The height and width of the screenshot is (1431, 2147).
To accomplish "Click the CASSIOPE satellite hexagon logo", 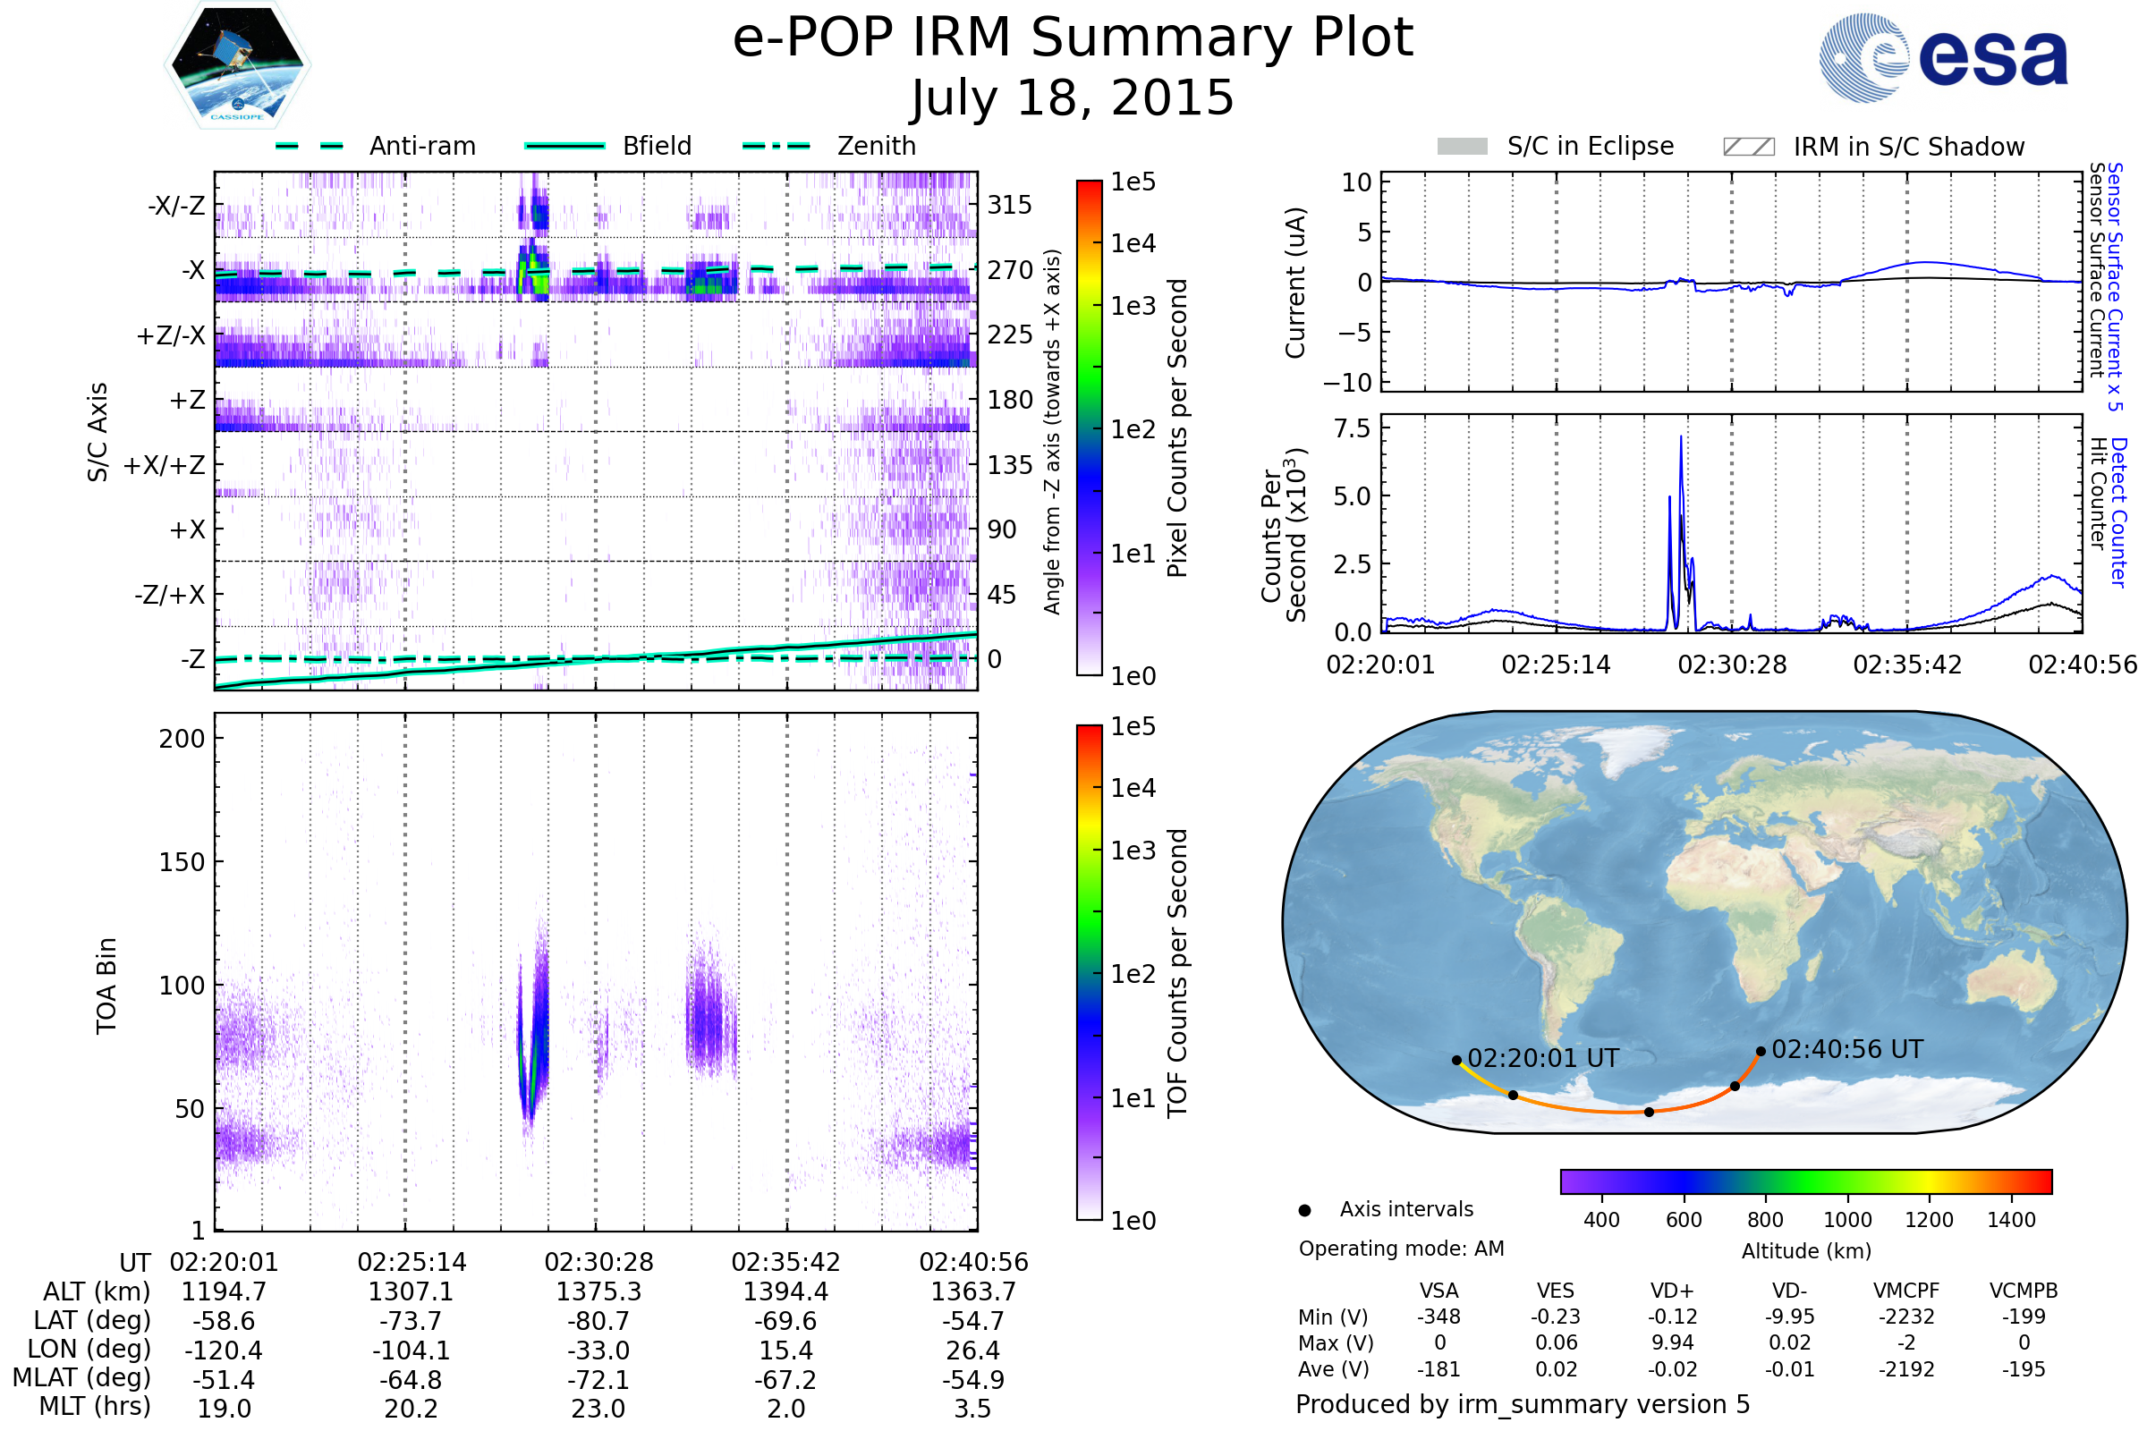I will tap(237, 65).
